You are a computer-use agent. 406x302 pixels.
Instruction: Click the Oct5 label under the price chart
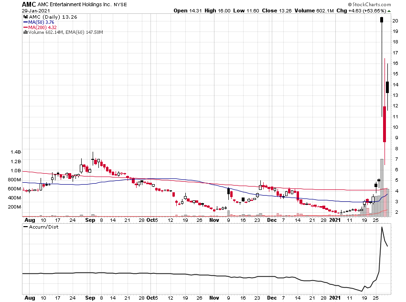[x=152, y=220]
